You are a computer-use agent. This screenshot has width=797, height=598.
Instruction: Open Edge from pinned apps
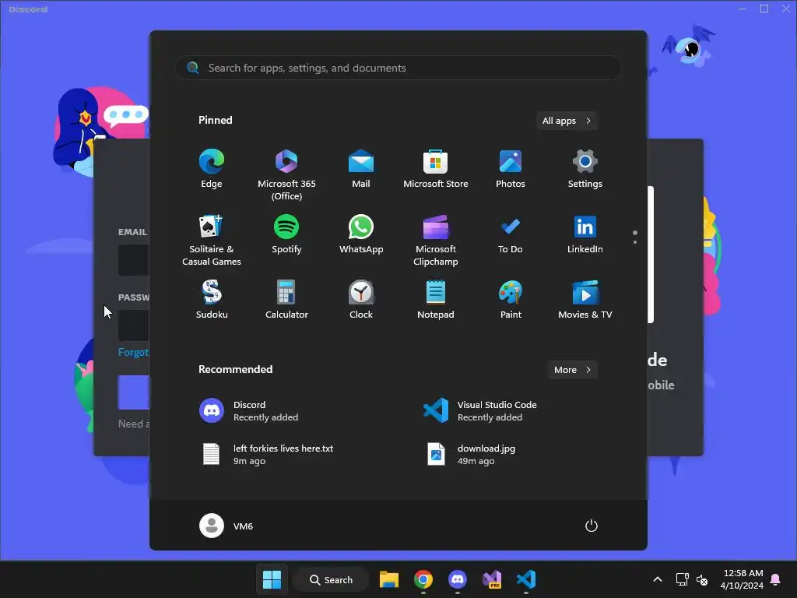click(x=212, y=170)
